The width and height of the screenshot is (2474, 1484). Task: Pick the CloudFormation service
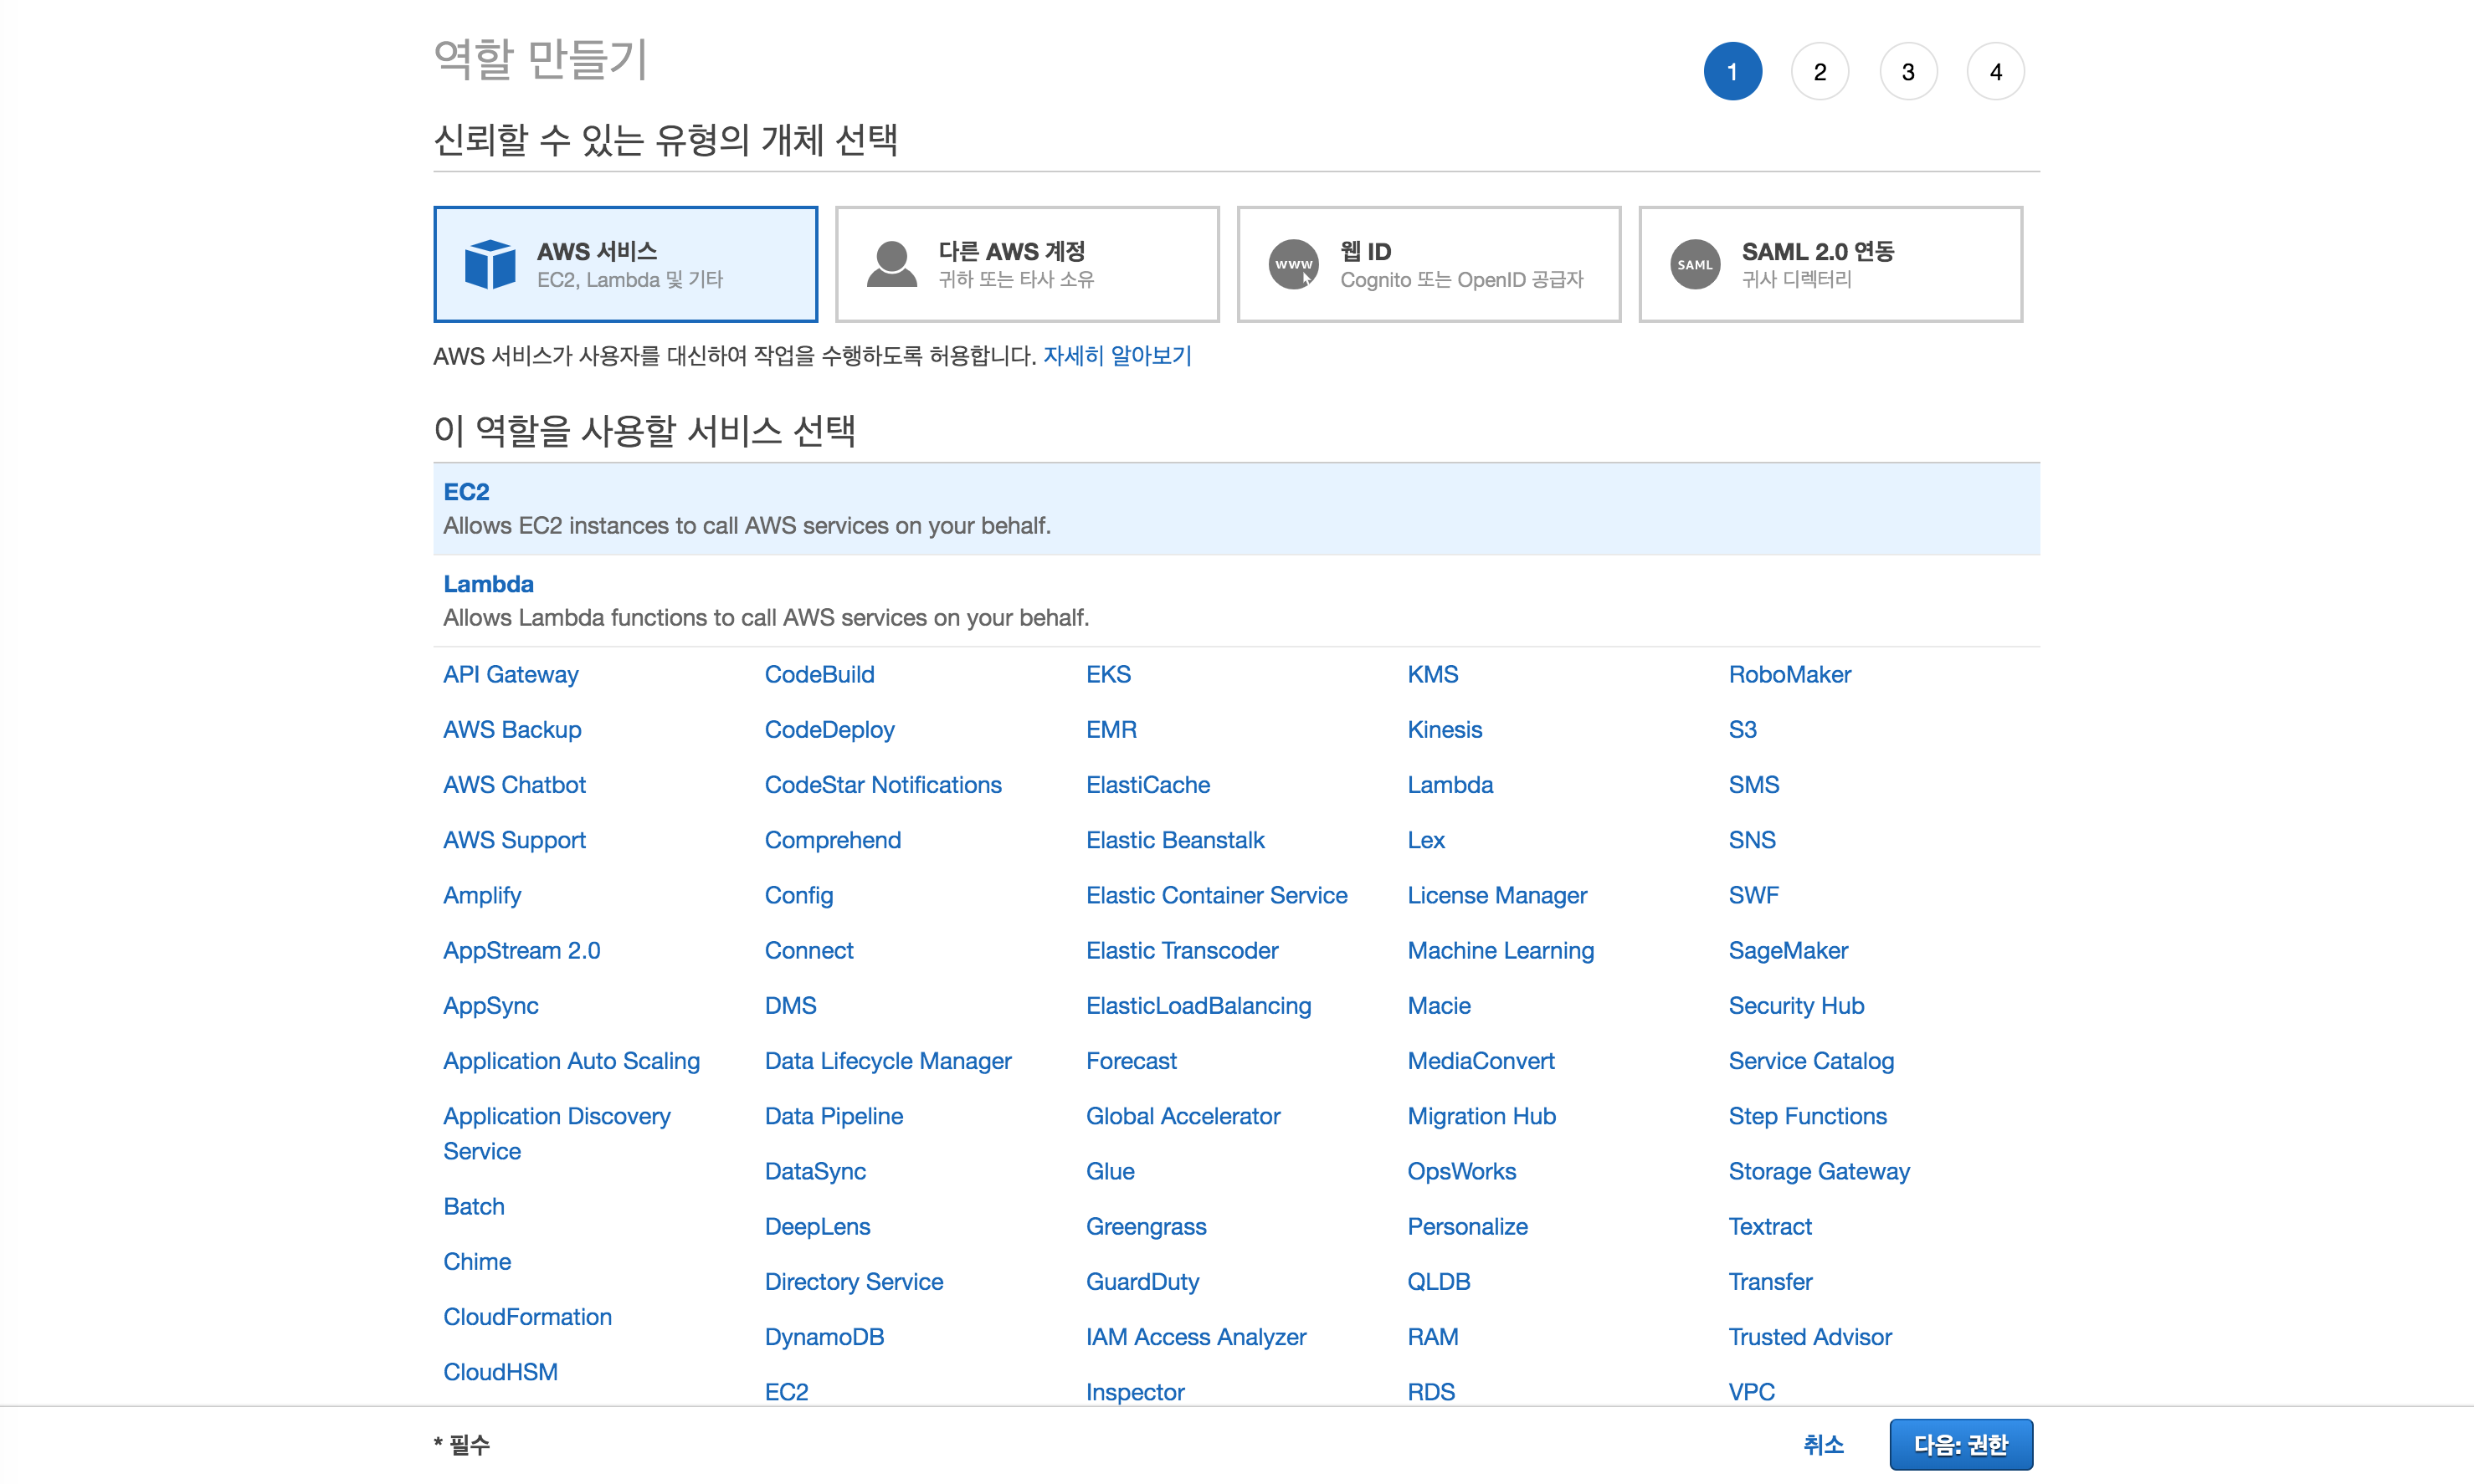pyautogui.click(x=527, y=1317)
